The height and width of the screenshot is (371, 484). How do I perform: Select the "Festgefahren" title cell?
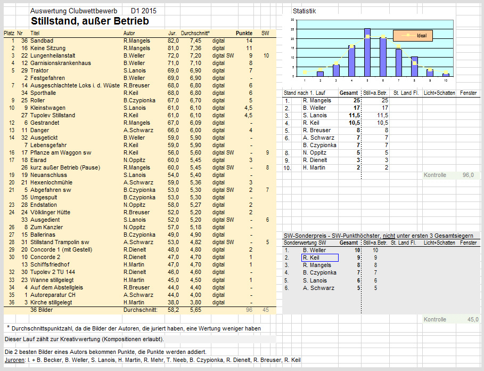(x=47, y=78)
